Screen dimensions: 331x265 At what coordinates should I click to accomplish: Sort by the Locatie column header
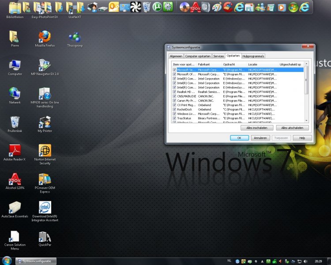coord(263,64)
